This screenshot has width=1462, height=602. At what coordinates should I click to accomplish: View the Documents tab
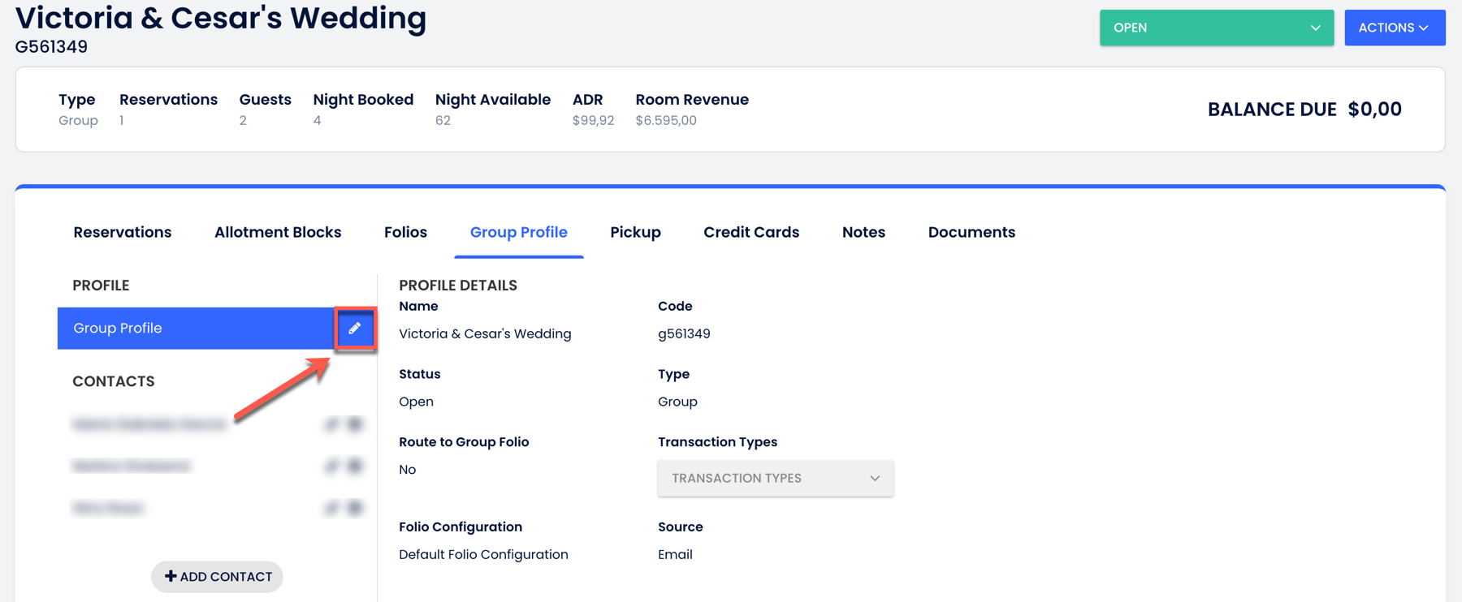pyautogui.click(x=971, y=233)
